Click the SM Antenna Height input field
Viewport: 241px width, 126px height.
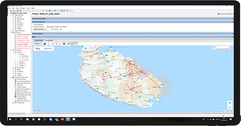click(x=50, y=29)
